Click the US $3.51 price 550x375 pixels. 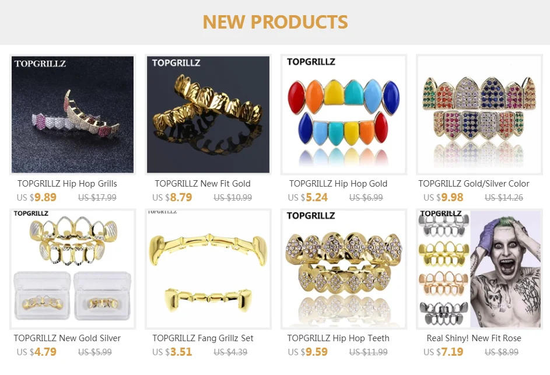172,352
